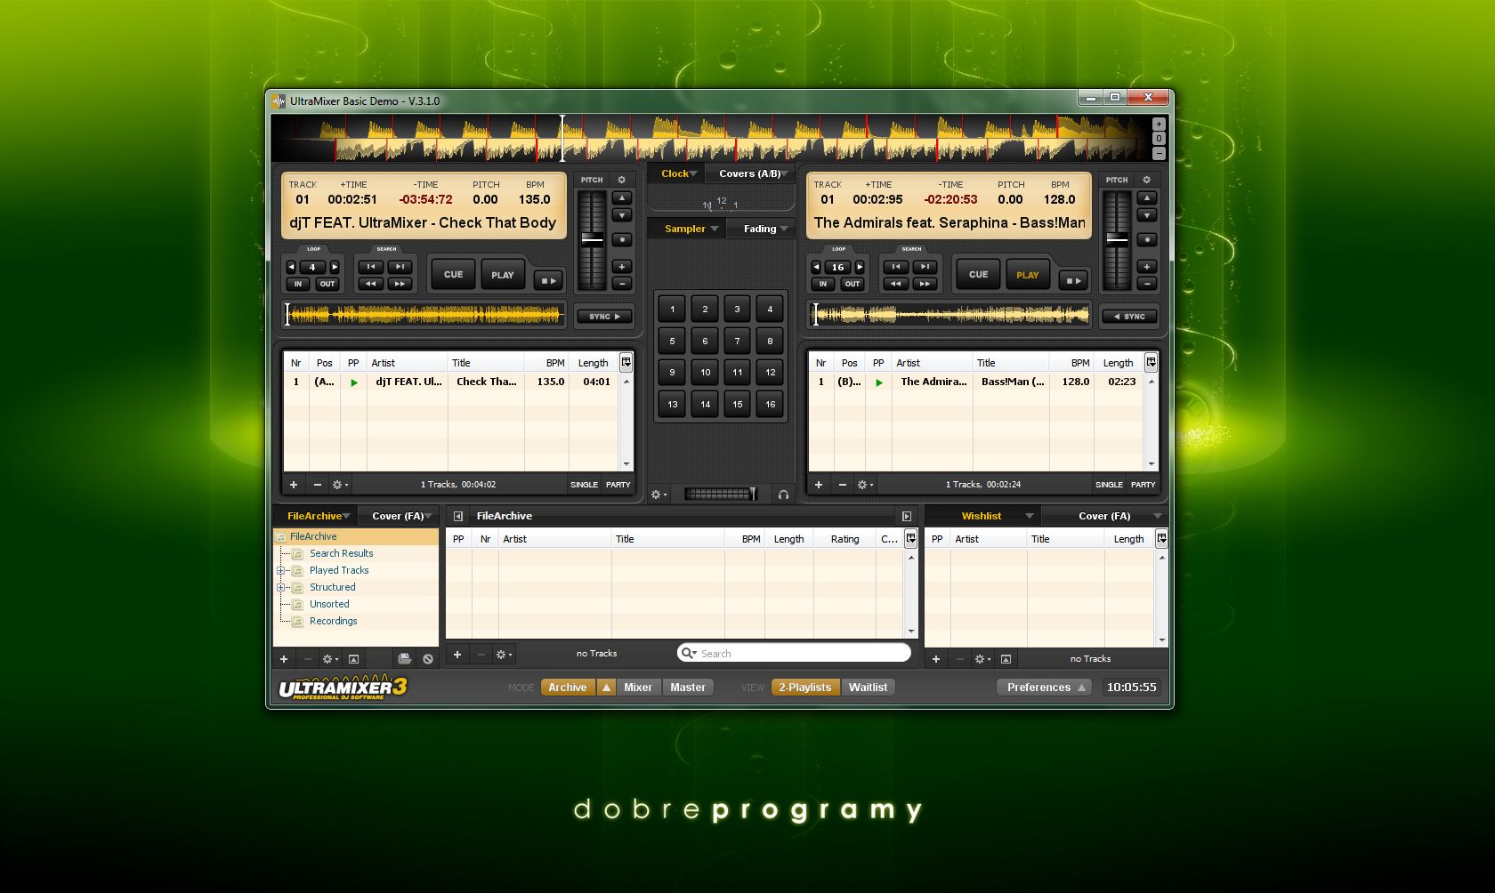1495x893 pixels.
Task: Select Waitlist view
Action: coord(868,688)
